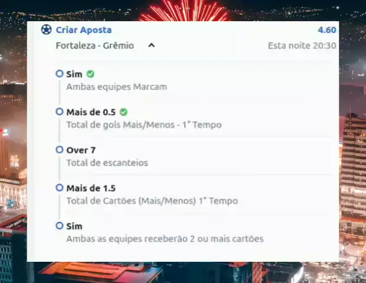Image resolution: width=366 pixels, height=283 pixels.
Task: Click the circle marker for the last Sim selection
Action: tap(60, 226)
